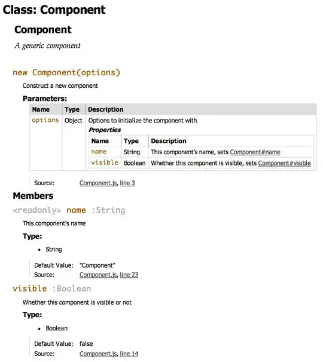Viewport: 323px width, 362px height.
Task: Follow the Component#visible link
Action: (284, 163)
